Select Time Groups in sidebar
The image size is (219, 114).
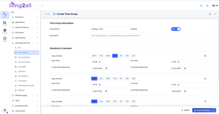pyautogui.click(x=26, y=52)
